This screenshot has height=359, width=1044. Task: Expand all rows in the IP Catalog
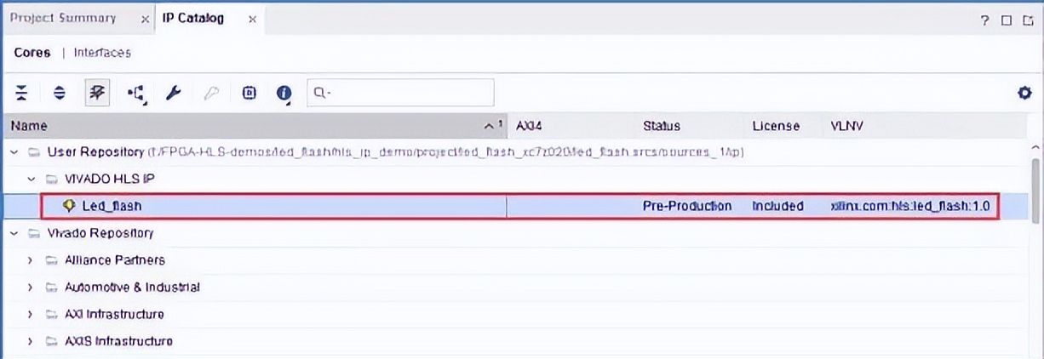pyautogui.click(x=59, y=93)
